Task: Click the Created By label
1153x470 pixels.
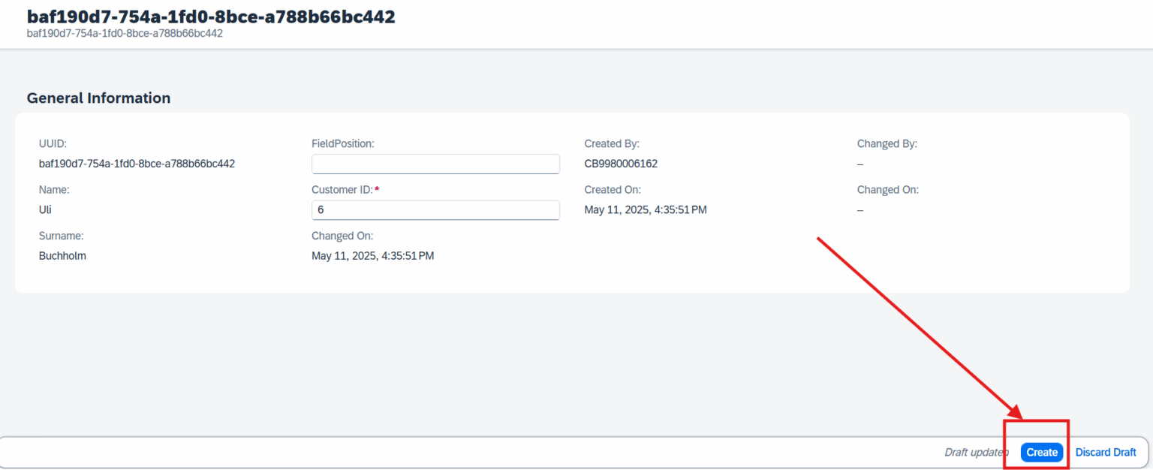Action: click(612, 143)
